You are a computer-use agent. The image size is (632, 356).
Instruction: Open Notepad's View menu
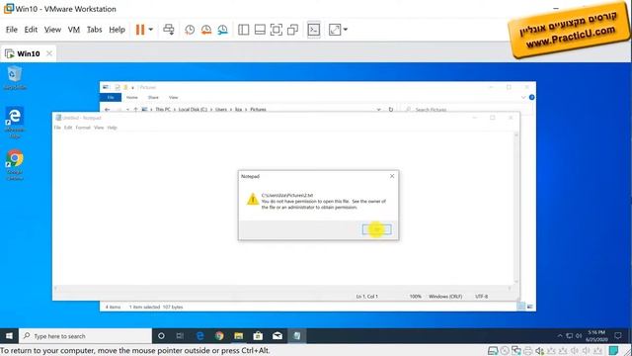click(99, 128)
